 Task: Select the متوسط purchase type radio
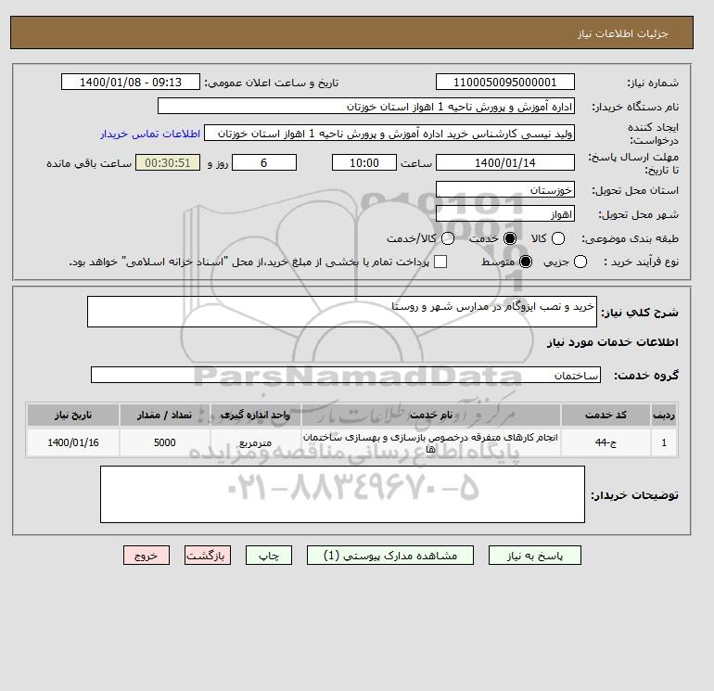[x=526, y=262]
